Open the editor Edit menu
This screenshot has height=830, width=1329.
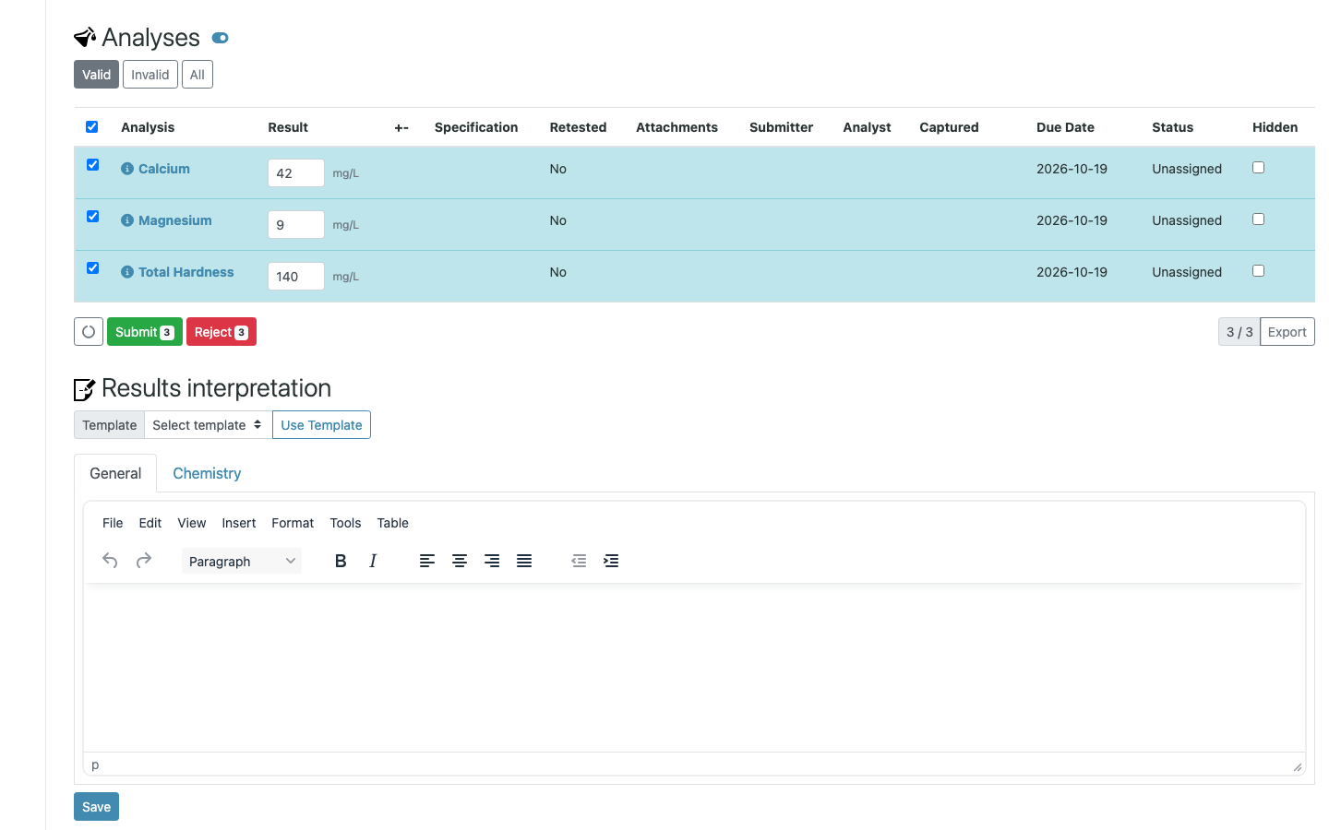tap(150, 523)
